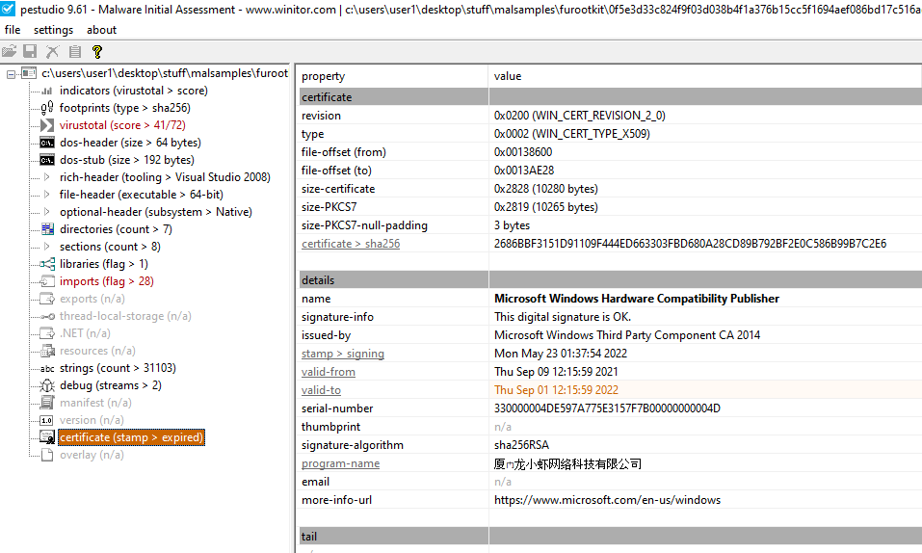The image size is (922, 553).
Task: Select libraries (flag > 1) item
Action: click(x=103, y=264)
